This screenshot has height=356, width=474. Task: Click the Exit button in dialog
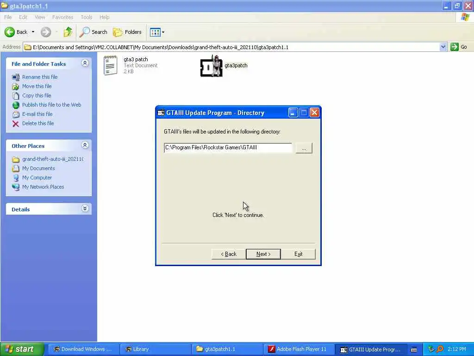pos(299,254)
